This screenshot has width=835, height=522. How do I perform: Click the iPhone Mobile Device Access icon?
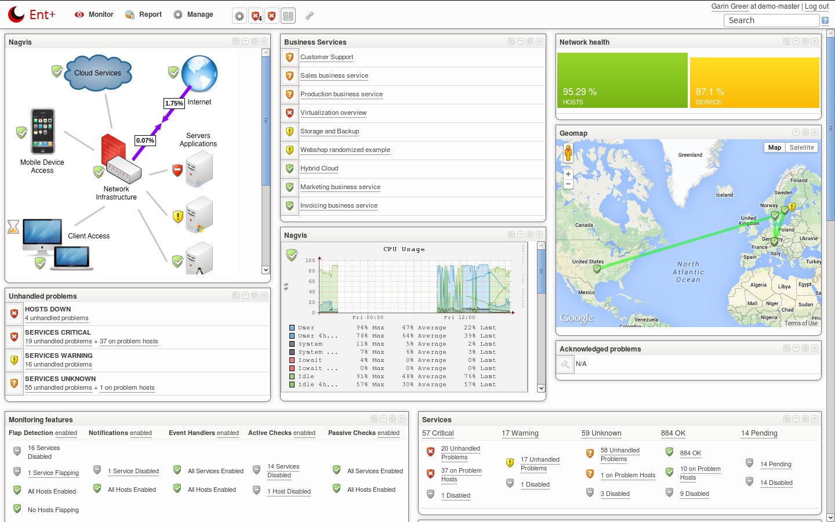click(43, 131)
